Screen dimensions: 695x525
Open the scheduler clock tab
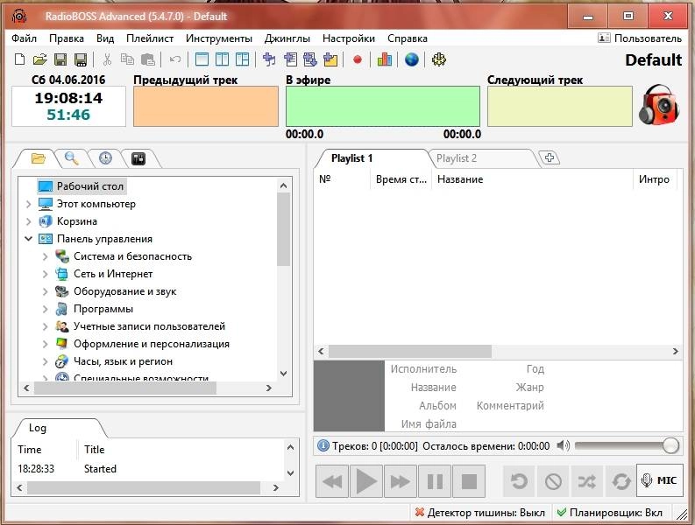tap(105, 158)
